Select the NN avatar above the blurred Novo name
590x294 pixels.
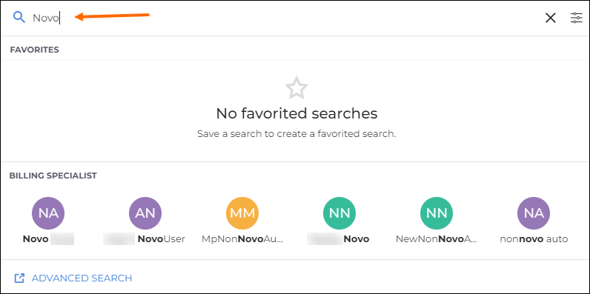[x=339, y=213]
